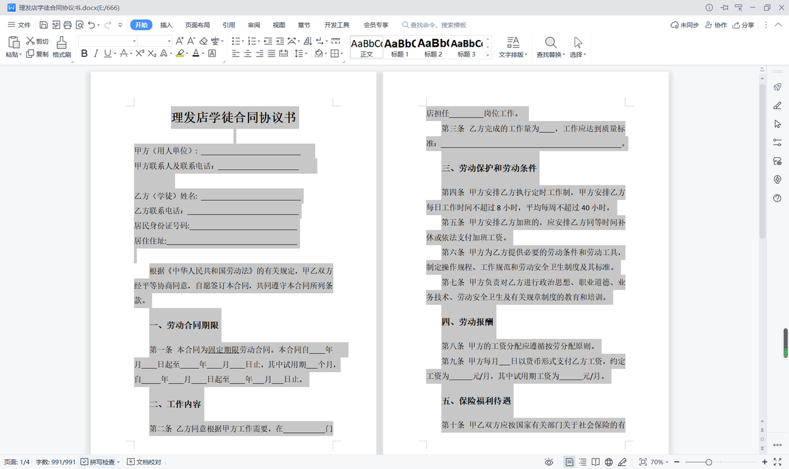
Task: Apply superscript X² formatting
Action: (x=140, y=53)
